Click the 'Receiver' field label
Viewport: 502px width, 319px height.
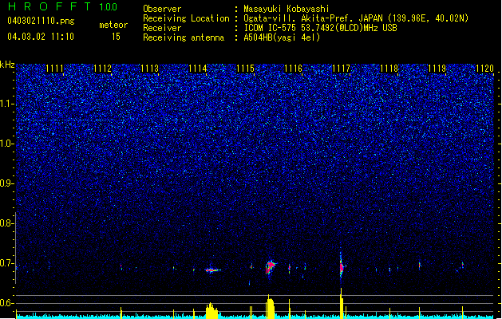click(x=162, y=28)
